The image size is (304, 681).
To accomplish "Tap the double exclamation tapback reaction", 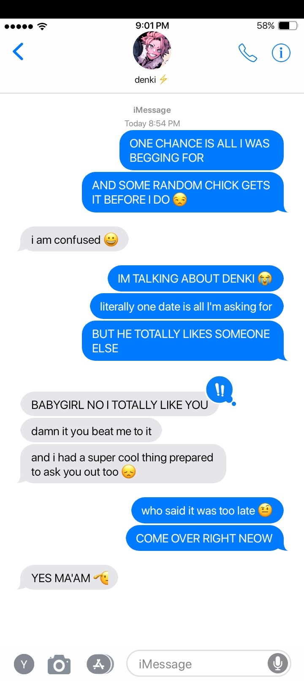I will click(220, 390).
